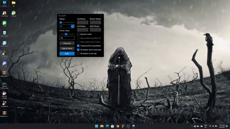Image resolution: width=230 pixels, height=129 pixels.
Task: Launch Core Temp from the desktop
Action: click(4, 14)
